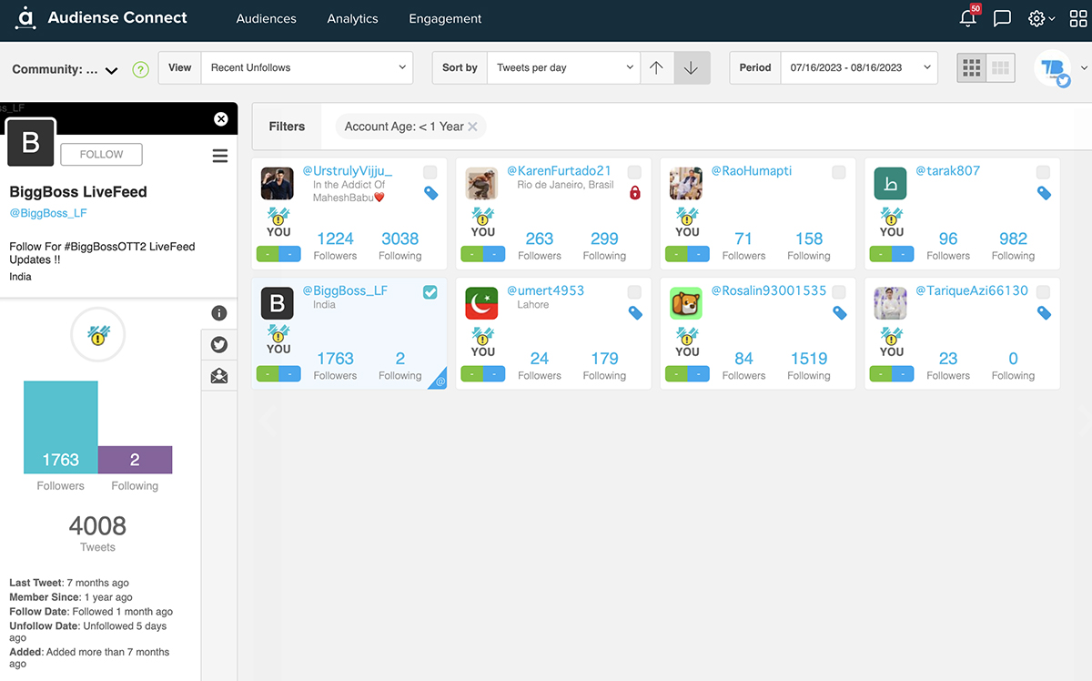
Task: Click the 4008 Tweets count
Action: (x=97, y=525)
